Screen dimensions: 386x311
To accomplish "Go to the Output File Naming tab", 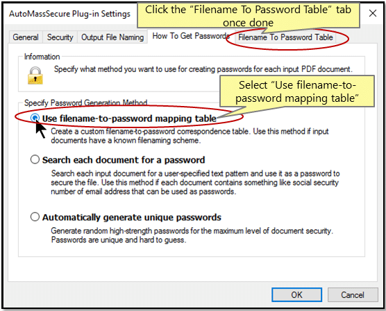I will [x=112, y=37].
